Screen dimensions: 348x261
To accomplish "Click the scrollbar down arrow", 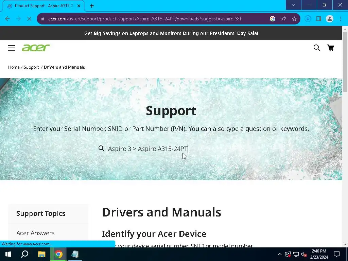I will coord(345,244).
